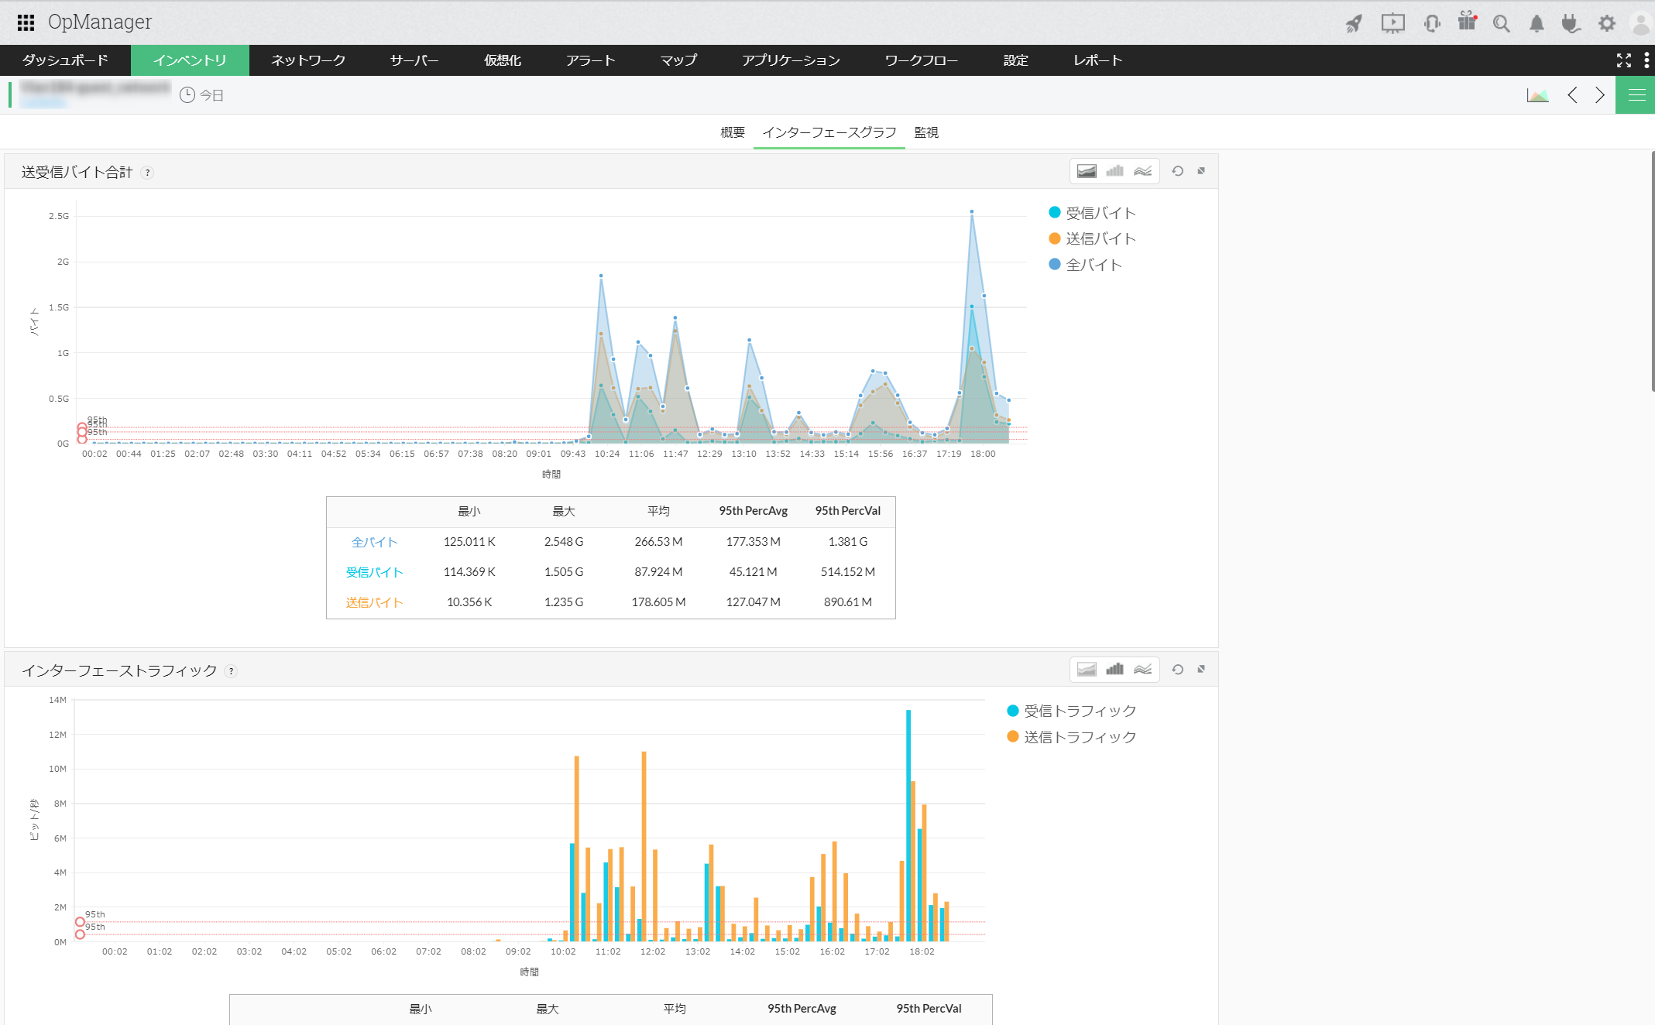Open the 今日 time period selector
This screenshot has width=1655, height=1025.
203,95
